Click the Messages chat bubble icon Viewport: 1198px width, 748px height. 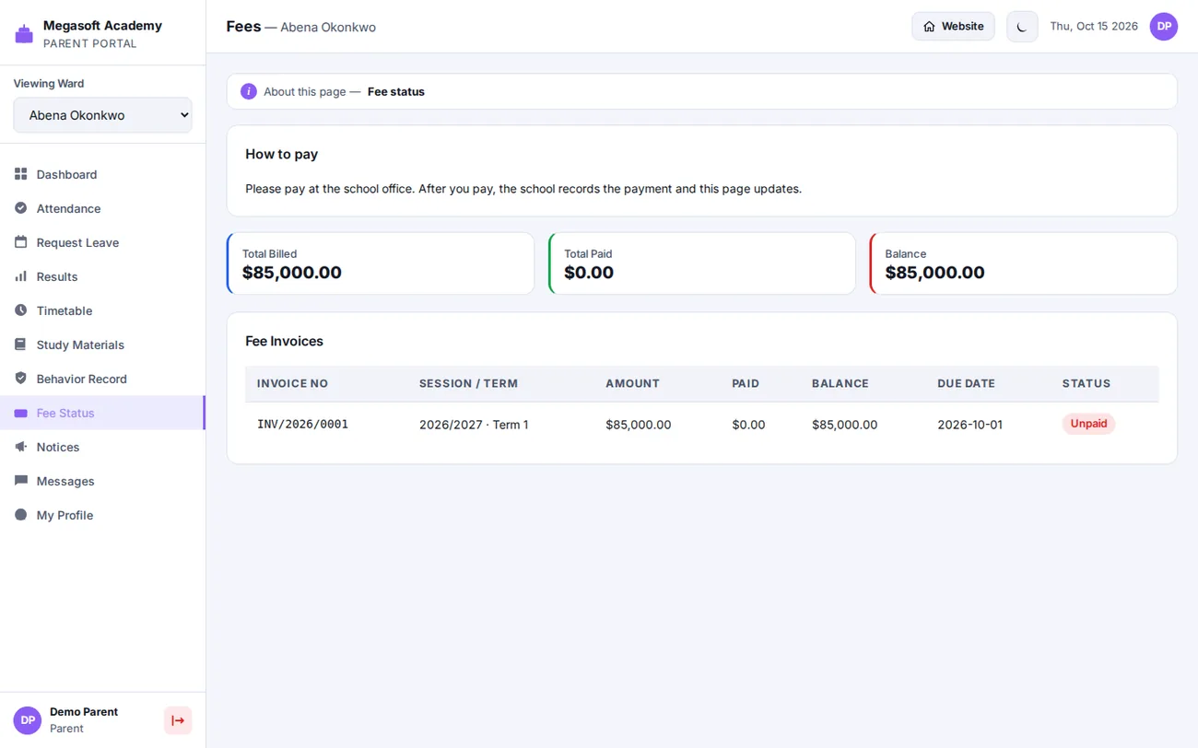(21, 481)
